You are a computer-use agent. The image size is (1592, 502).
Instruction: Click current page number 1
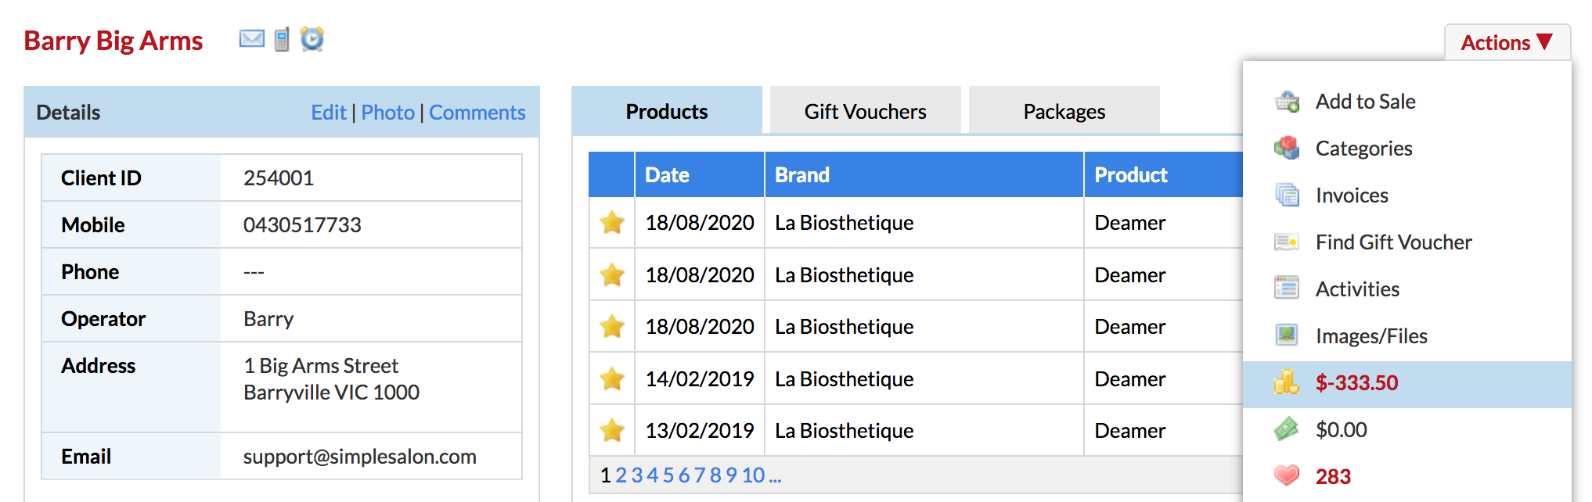click(605, 475)
